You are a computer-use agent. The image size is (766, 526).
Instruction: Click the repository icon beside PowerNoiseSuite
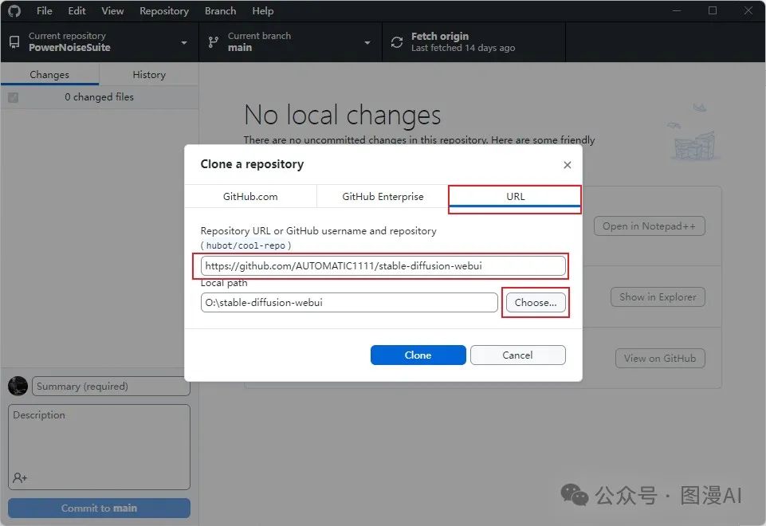pyautogui.click(x=14, y=42)
